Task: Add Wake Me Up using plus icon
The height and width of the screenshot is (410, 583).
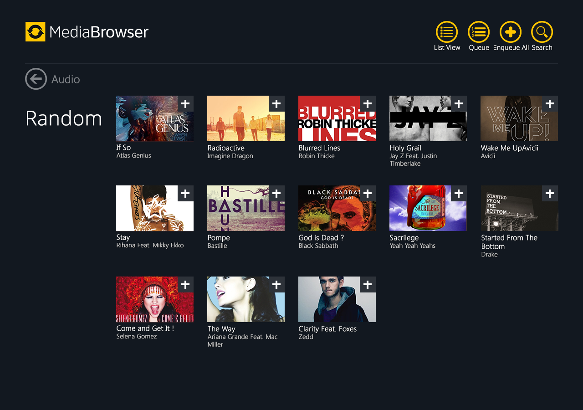Action: (550, 104)
